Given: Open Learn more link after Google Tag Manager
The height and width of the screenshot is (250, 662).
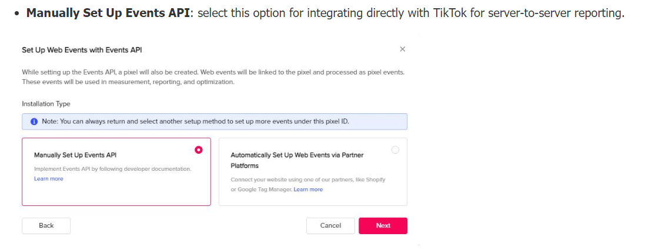Looking at the screenshot, I should [x=308, y=190].
